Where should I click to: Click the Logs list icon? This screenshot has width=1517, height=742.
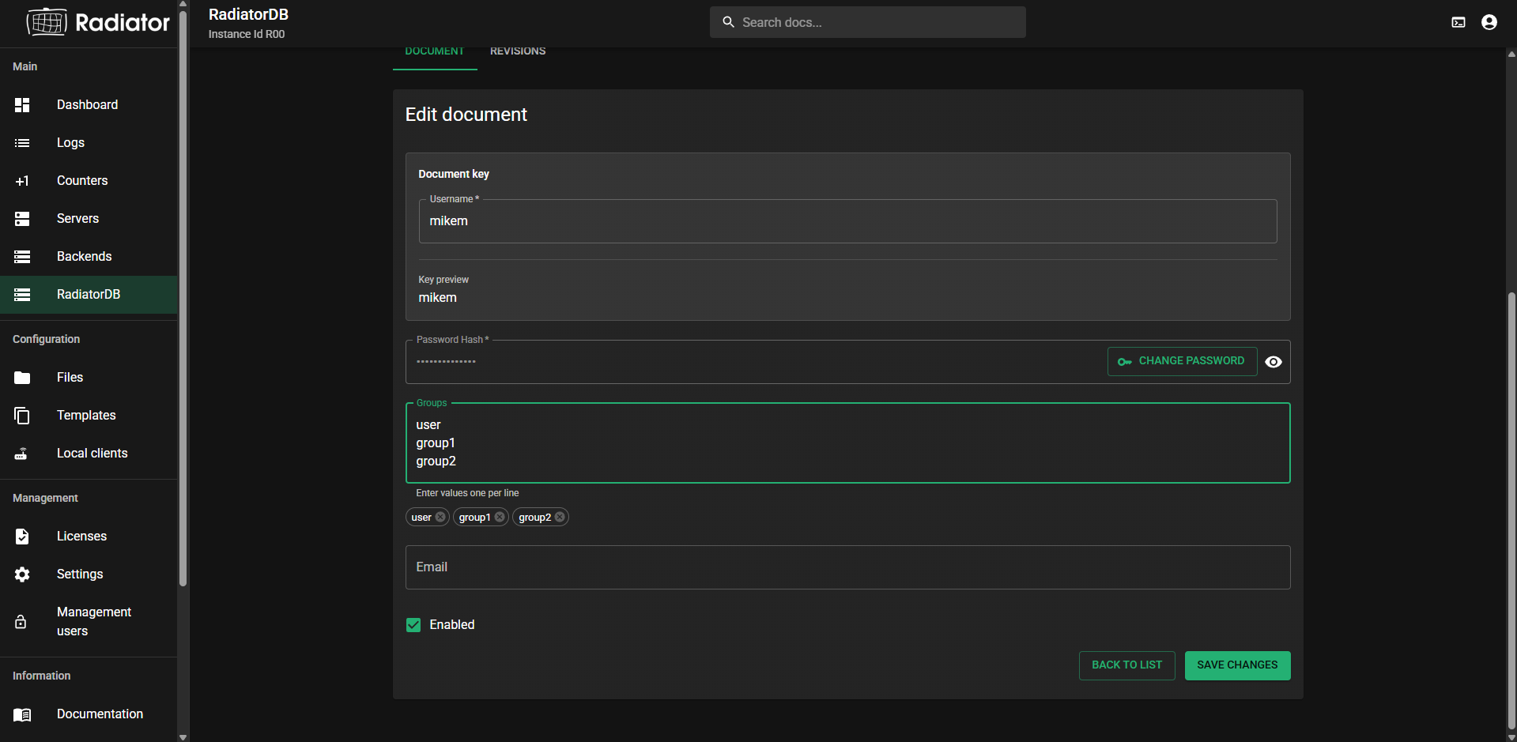point(22,142)
